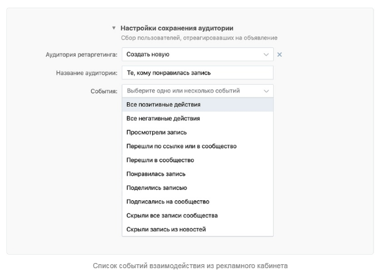Click the События label
This screenshot has width=380, height=274.
(104, 91)
